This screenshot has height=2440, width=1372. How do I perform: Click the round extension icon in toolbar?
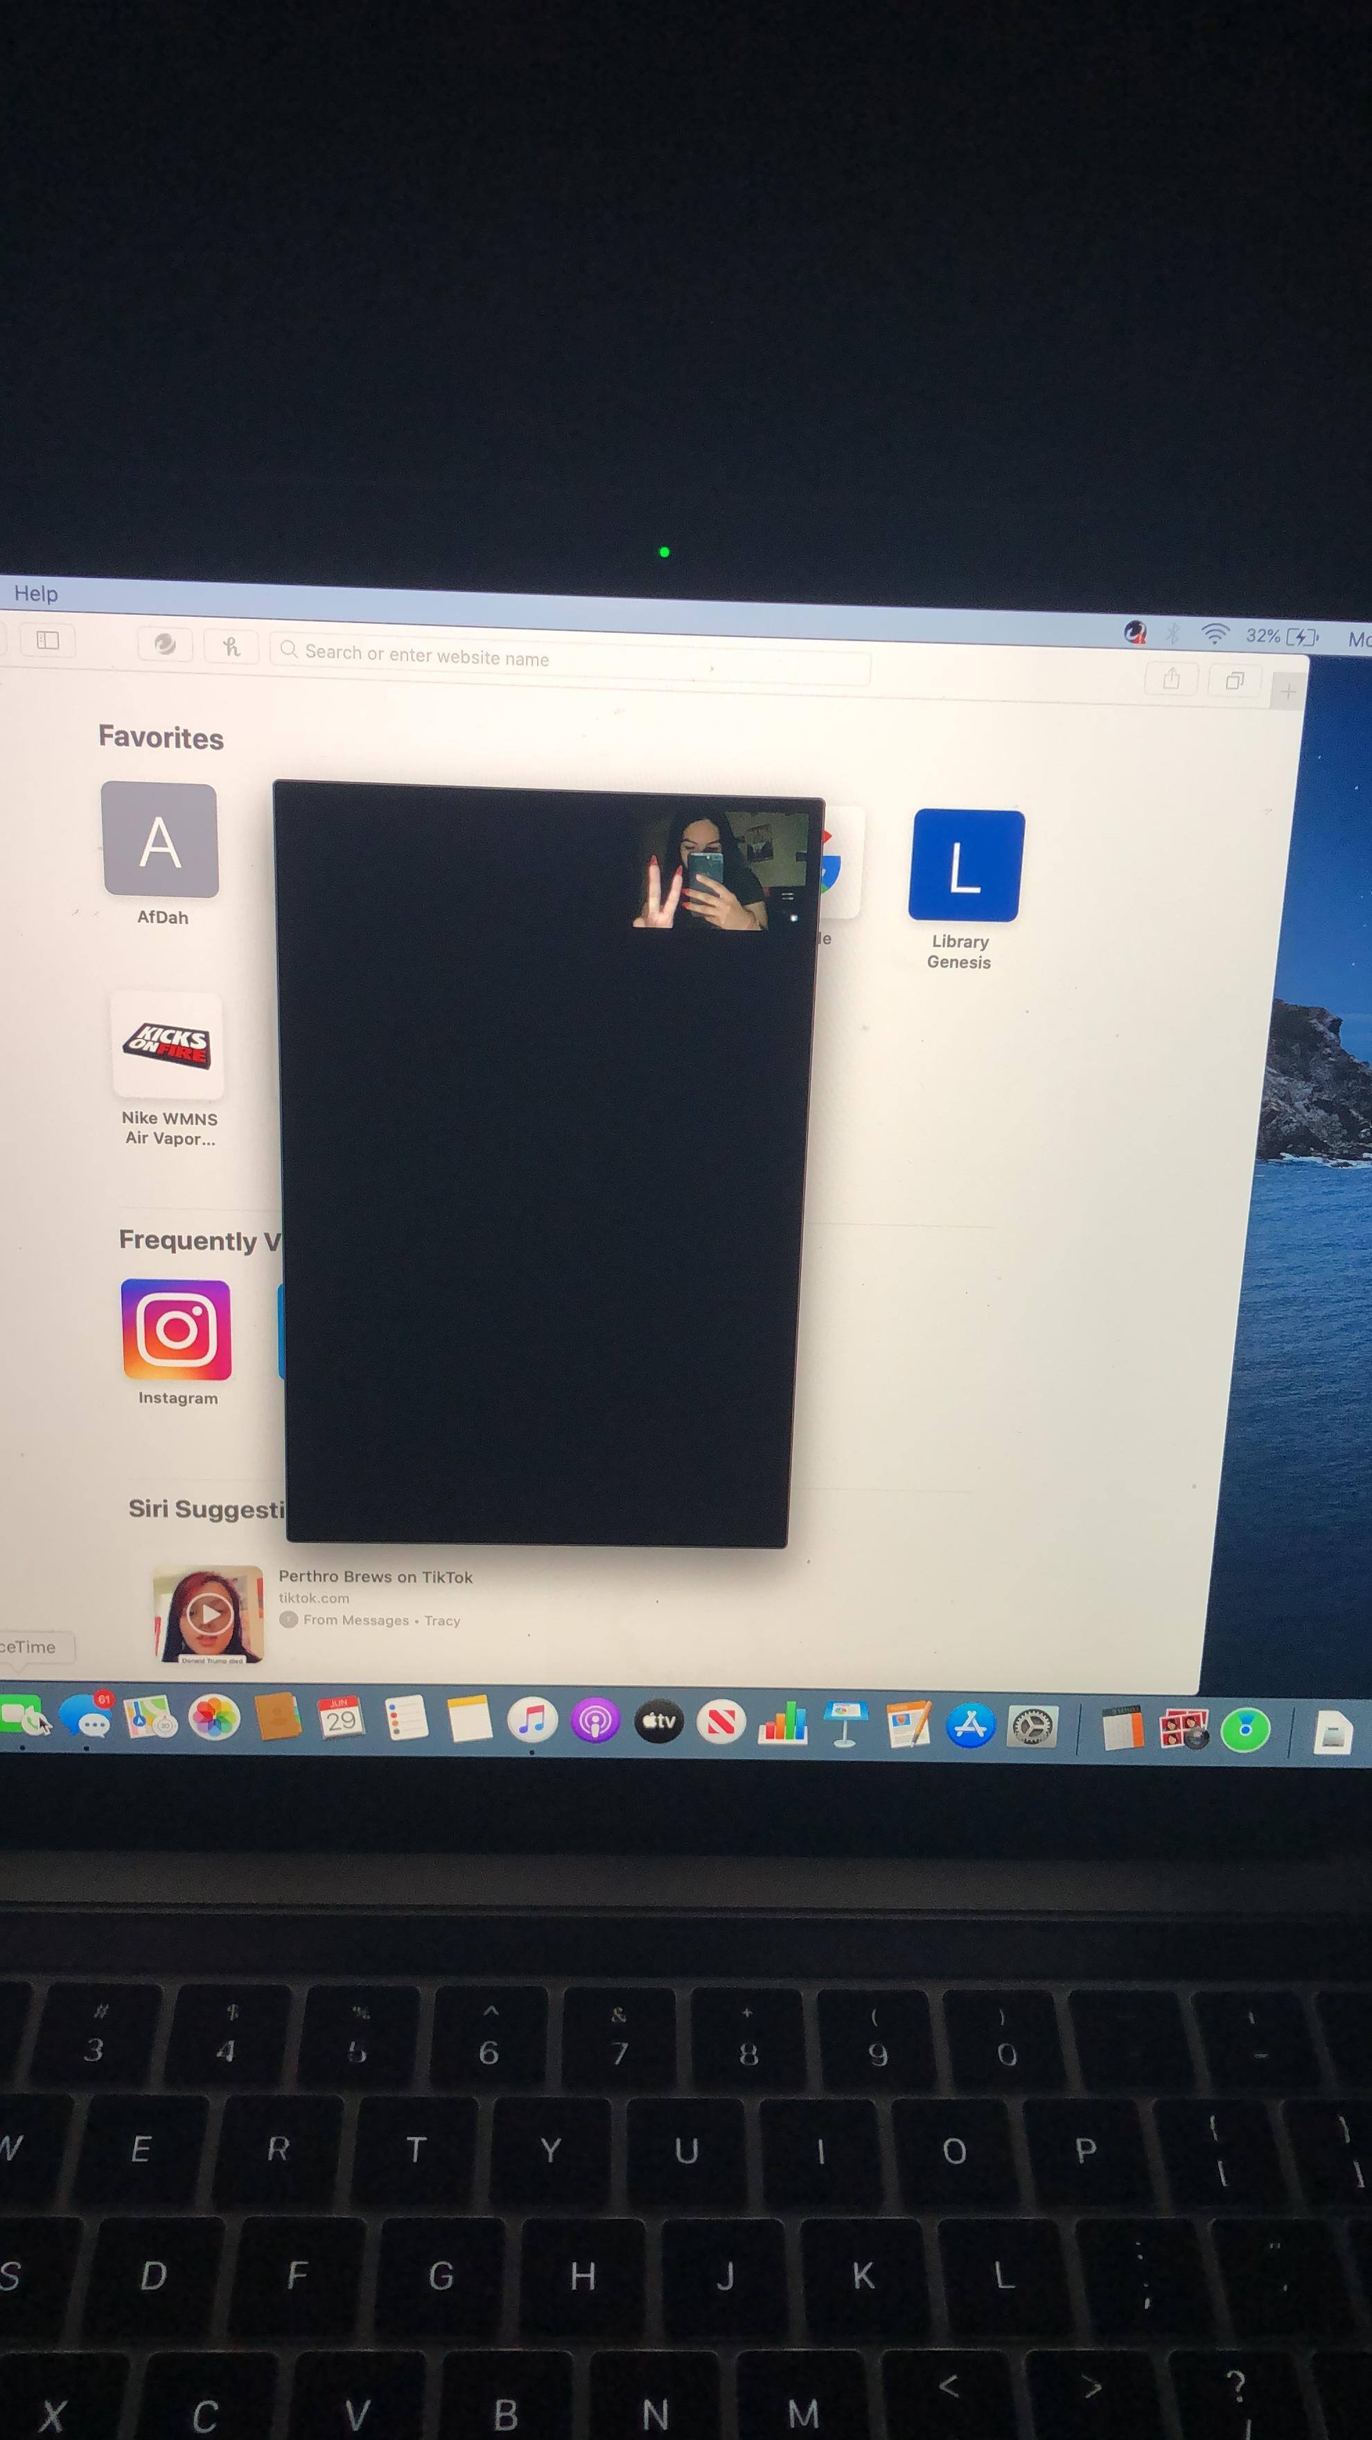(165, 644)
